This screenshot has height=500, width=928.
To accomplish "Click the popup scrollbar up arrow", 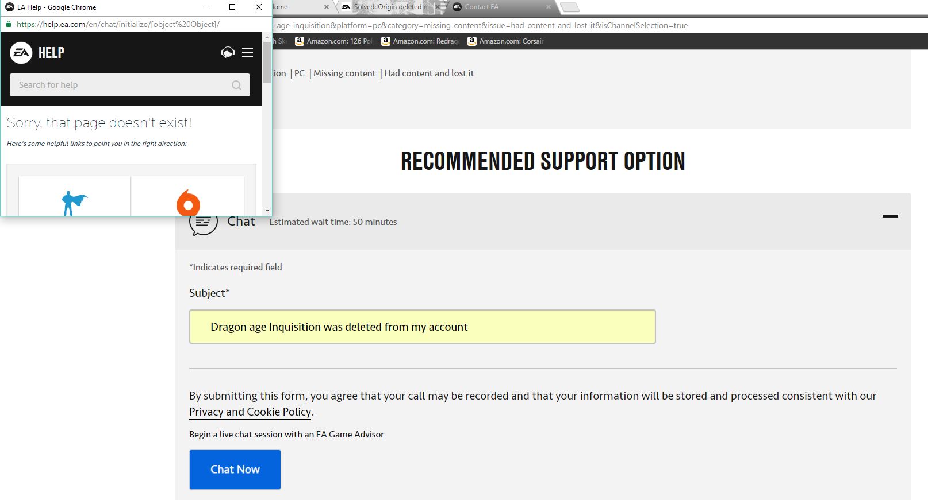I will pyautogui.click(x=267, y=37).
